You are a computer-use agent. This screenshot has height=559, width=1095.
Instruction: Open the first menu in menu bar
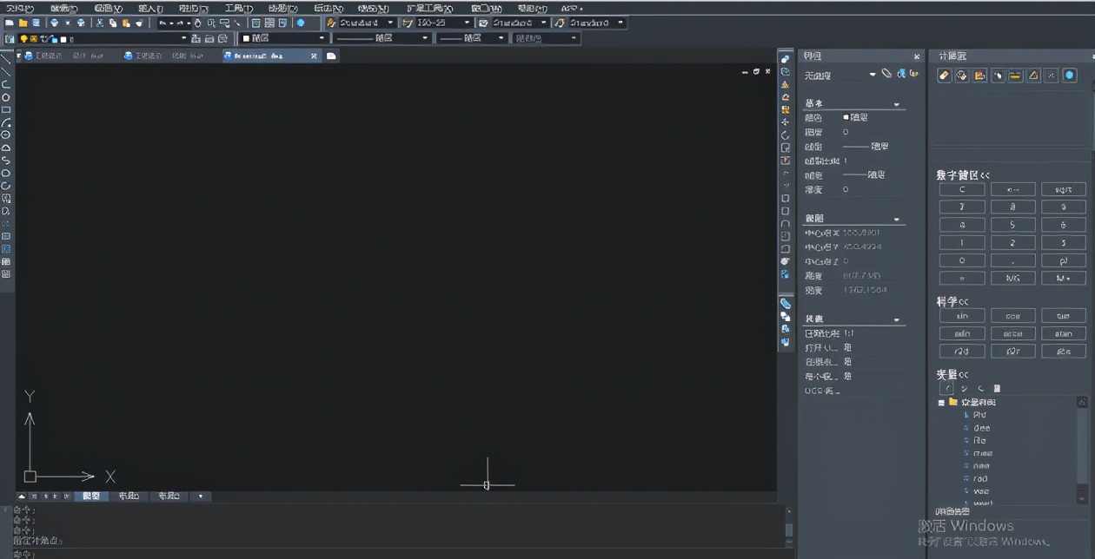(19, 9)
